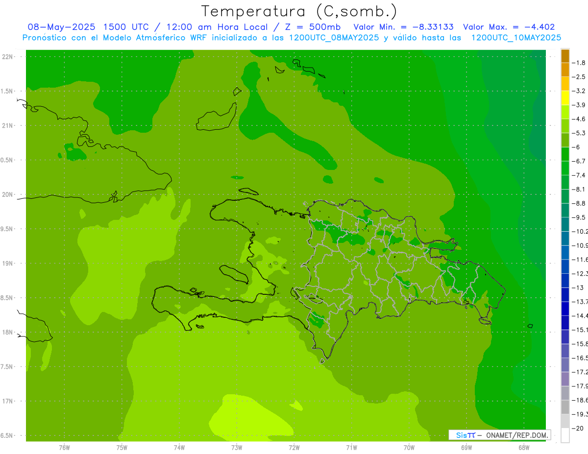Click the '19N' latitude label

[x=8, y=263]
